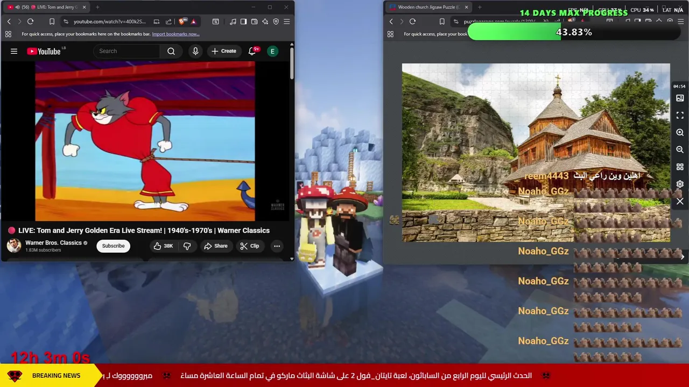The image size is (689, 387).
Task: Like the Tom and Jerry stream
Action: point(163,246)
